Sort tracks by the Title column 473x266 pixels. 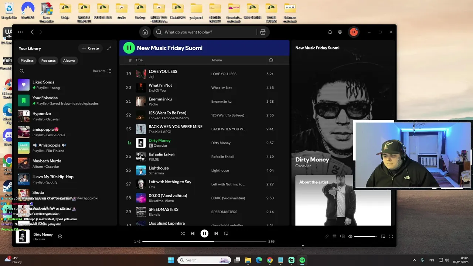pyautogui.click(x=139, y=60)
